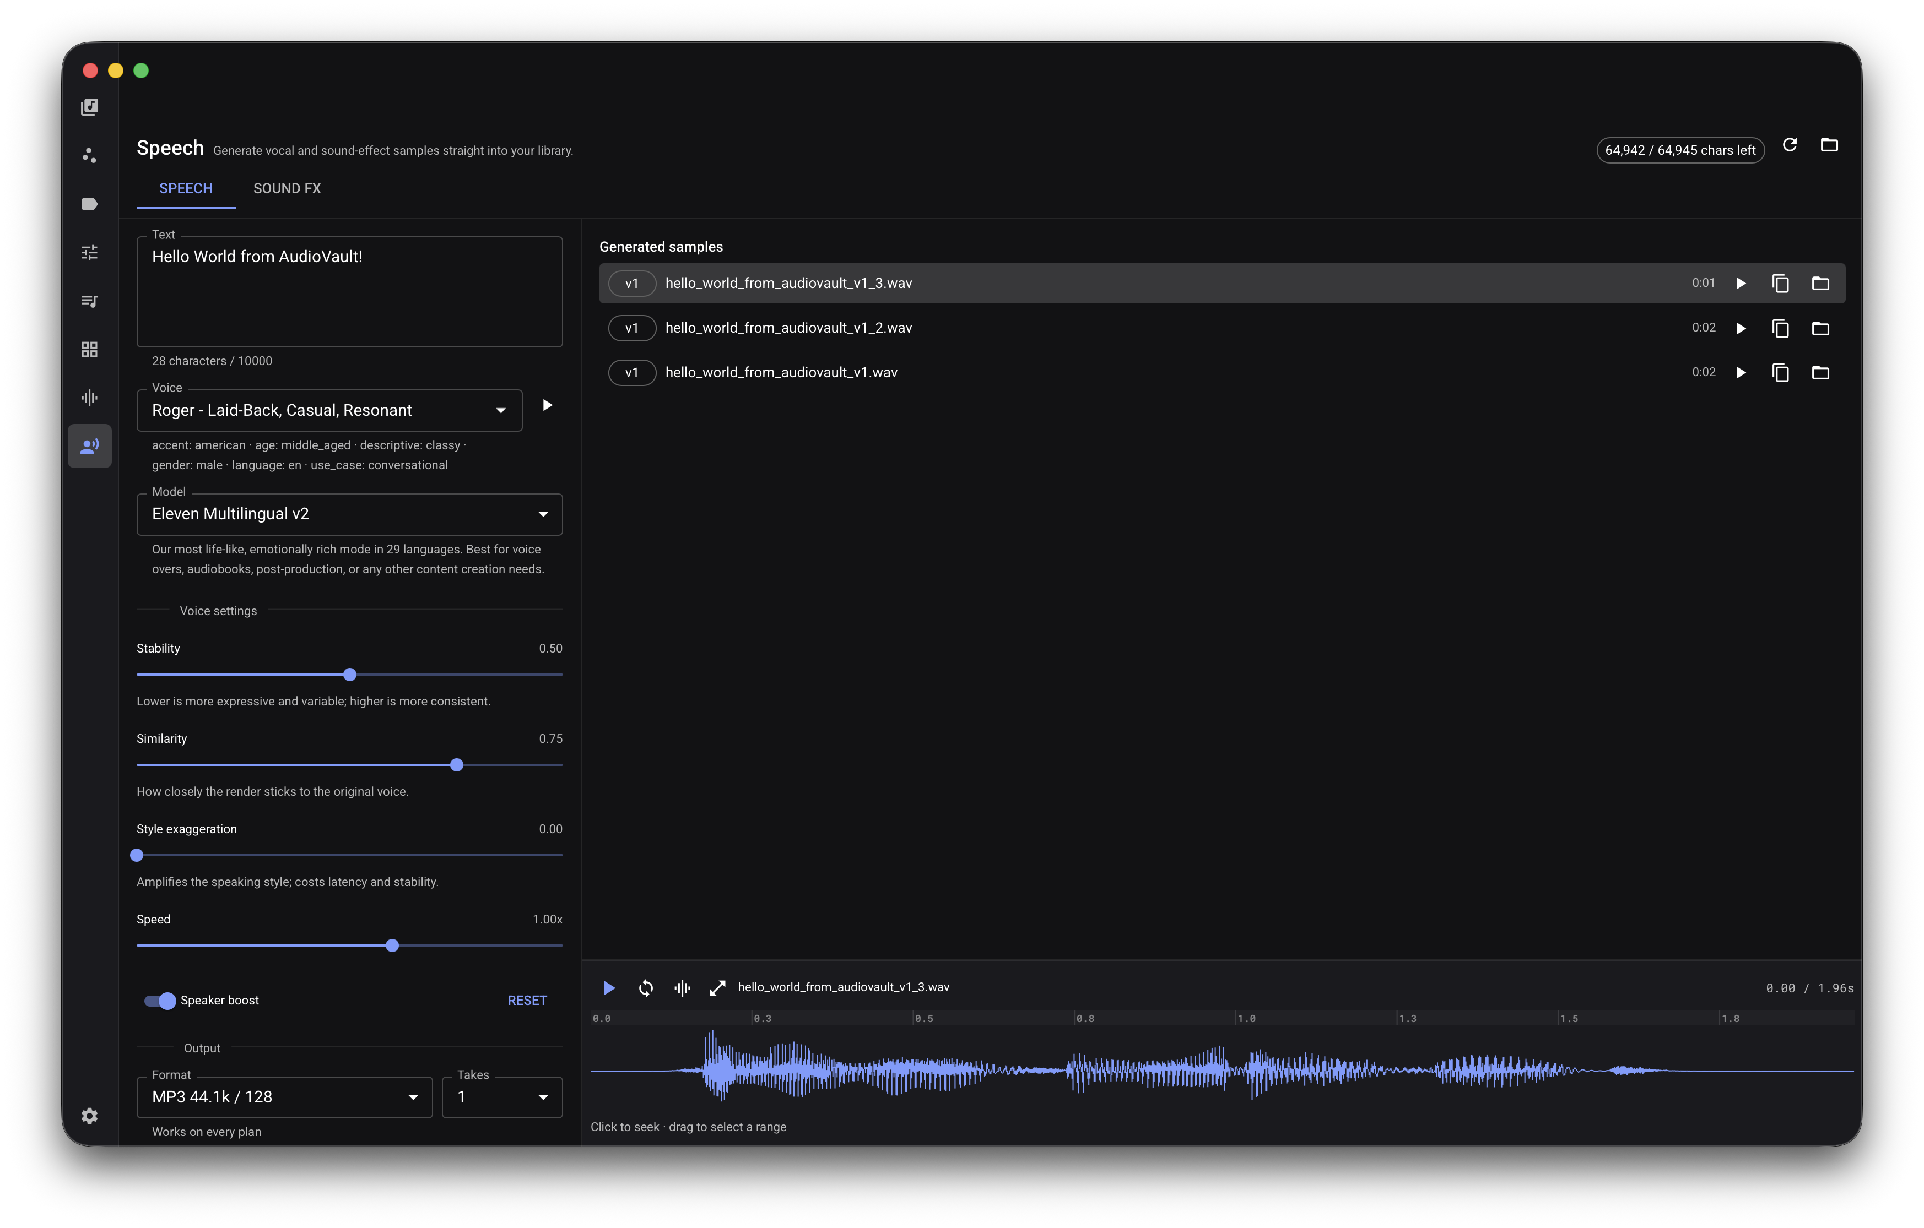Open the Voice dropdown showing Roger
This screenshot has width=1924, height=1228.
[329, 410]
